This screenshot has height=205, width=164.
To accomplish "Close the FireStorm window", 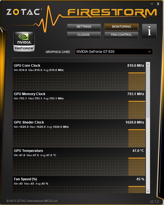I will click(x=158, y=4).
